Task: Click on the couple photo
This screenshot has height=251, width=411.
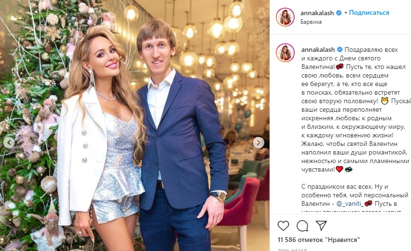Action: click(x=135, y=125)
